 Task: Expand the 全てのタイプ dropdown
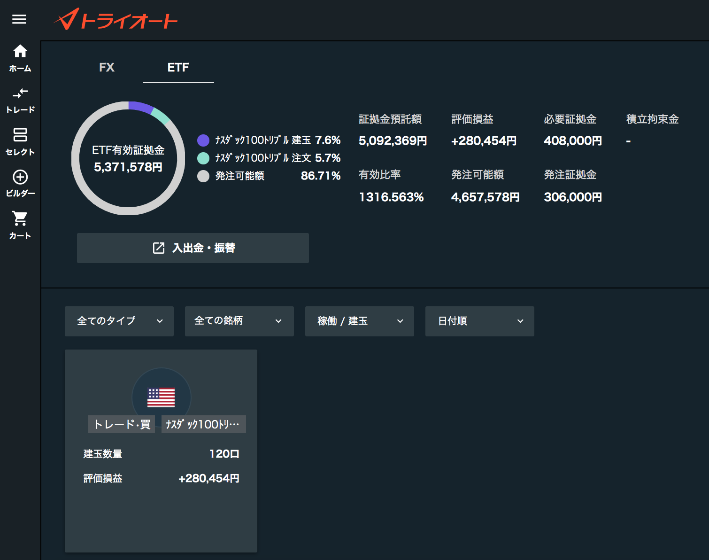click(119, 321)
